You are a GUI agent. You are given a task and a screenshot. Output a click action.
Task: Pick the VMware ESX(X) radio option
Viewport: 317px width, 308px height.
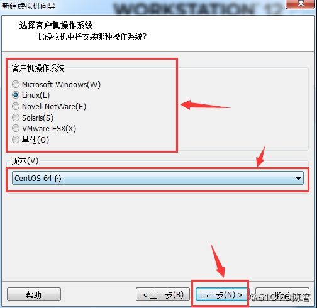point(16,128)
